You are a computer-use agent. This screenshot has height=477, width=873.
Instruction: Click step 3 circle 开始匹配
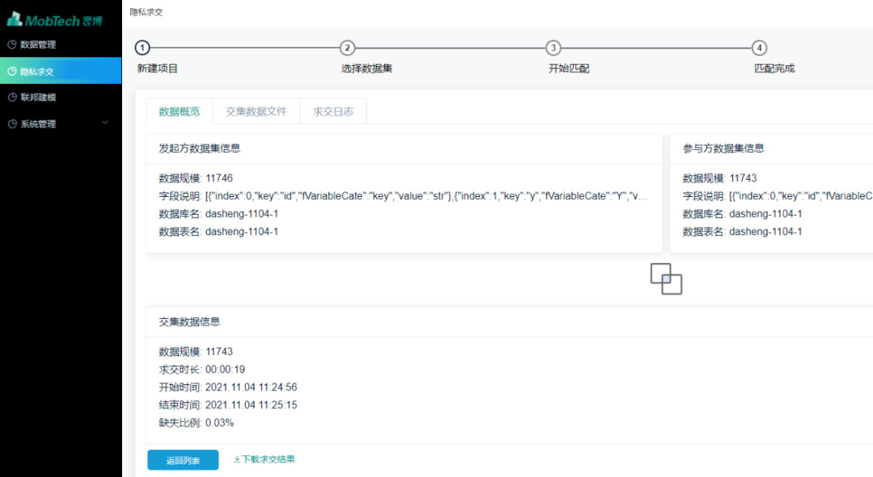553,48
